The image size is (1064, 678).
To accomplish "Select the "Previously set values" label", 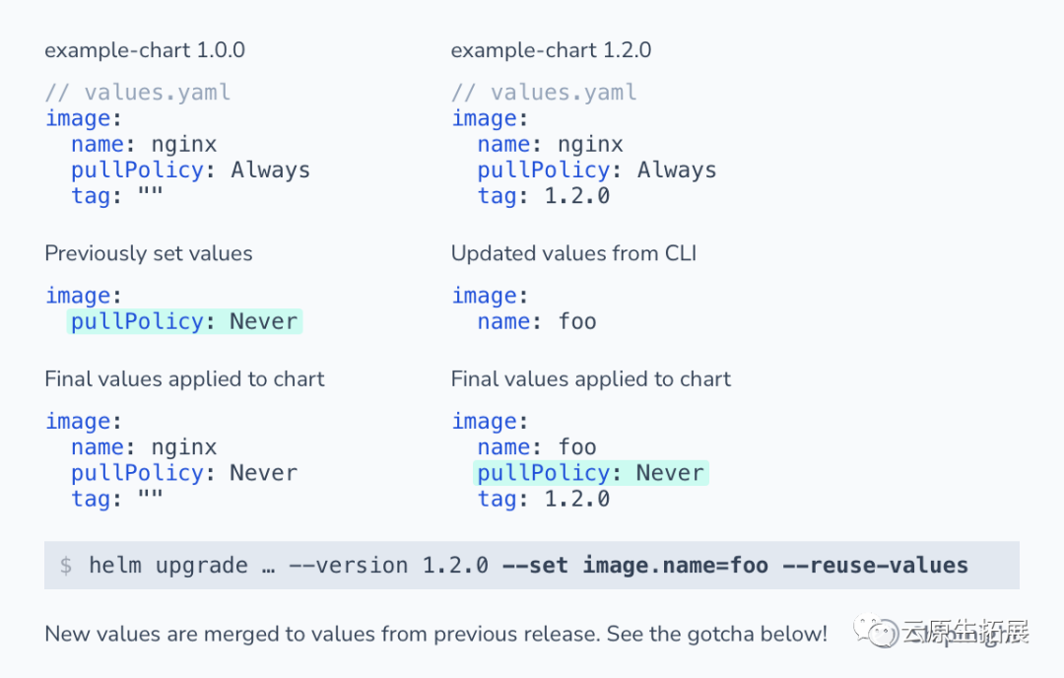I will click(149, 253).
